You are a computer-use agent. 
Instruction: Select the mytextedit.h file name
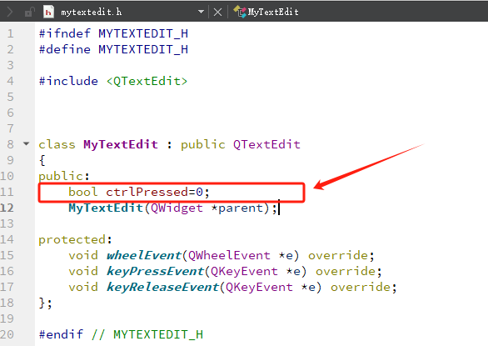point(92,13)
